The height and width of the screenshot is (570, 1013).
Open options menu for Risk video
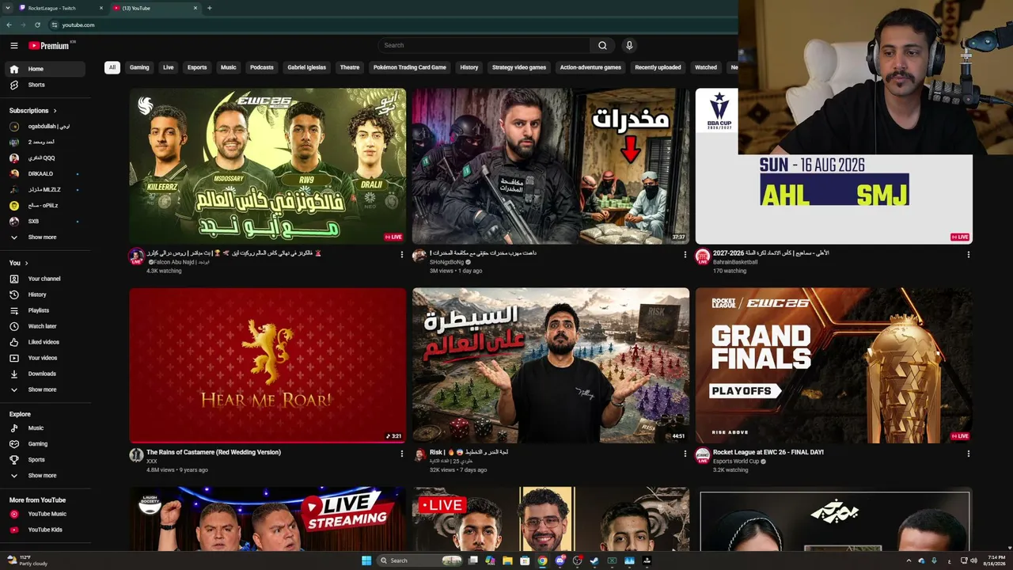point(685,454)
